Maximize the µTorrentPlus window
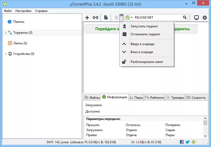This screenshot has width=211, height=147. tap(194, 3)
